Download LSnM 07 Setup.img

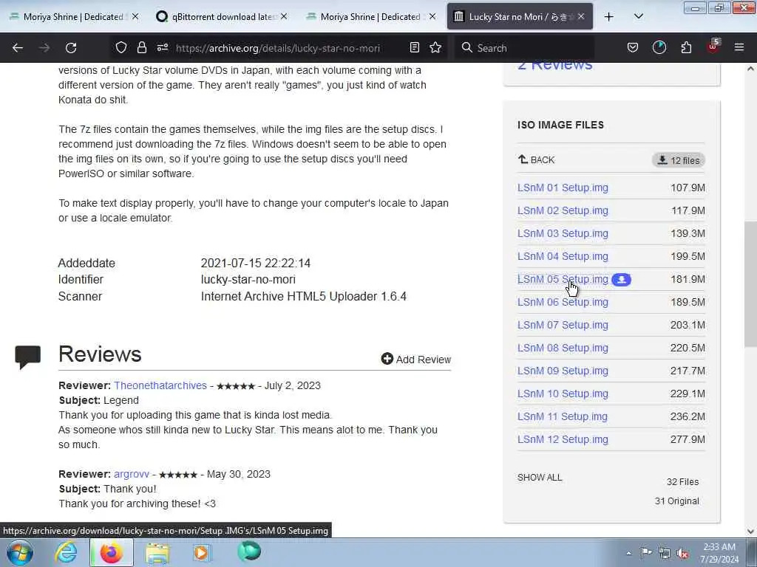click(x=563, y=325)
